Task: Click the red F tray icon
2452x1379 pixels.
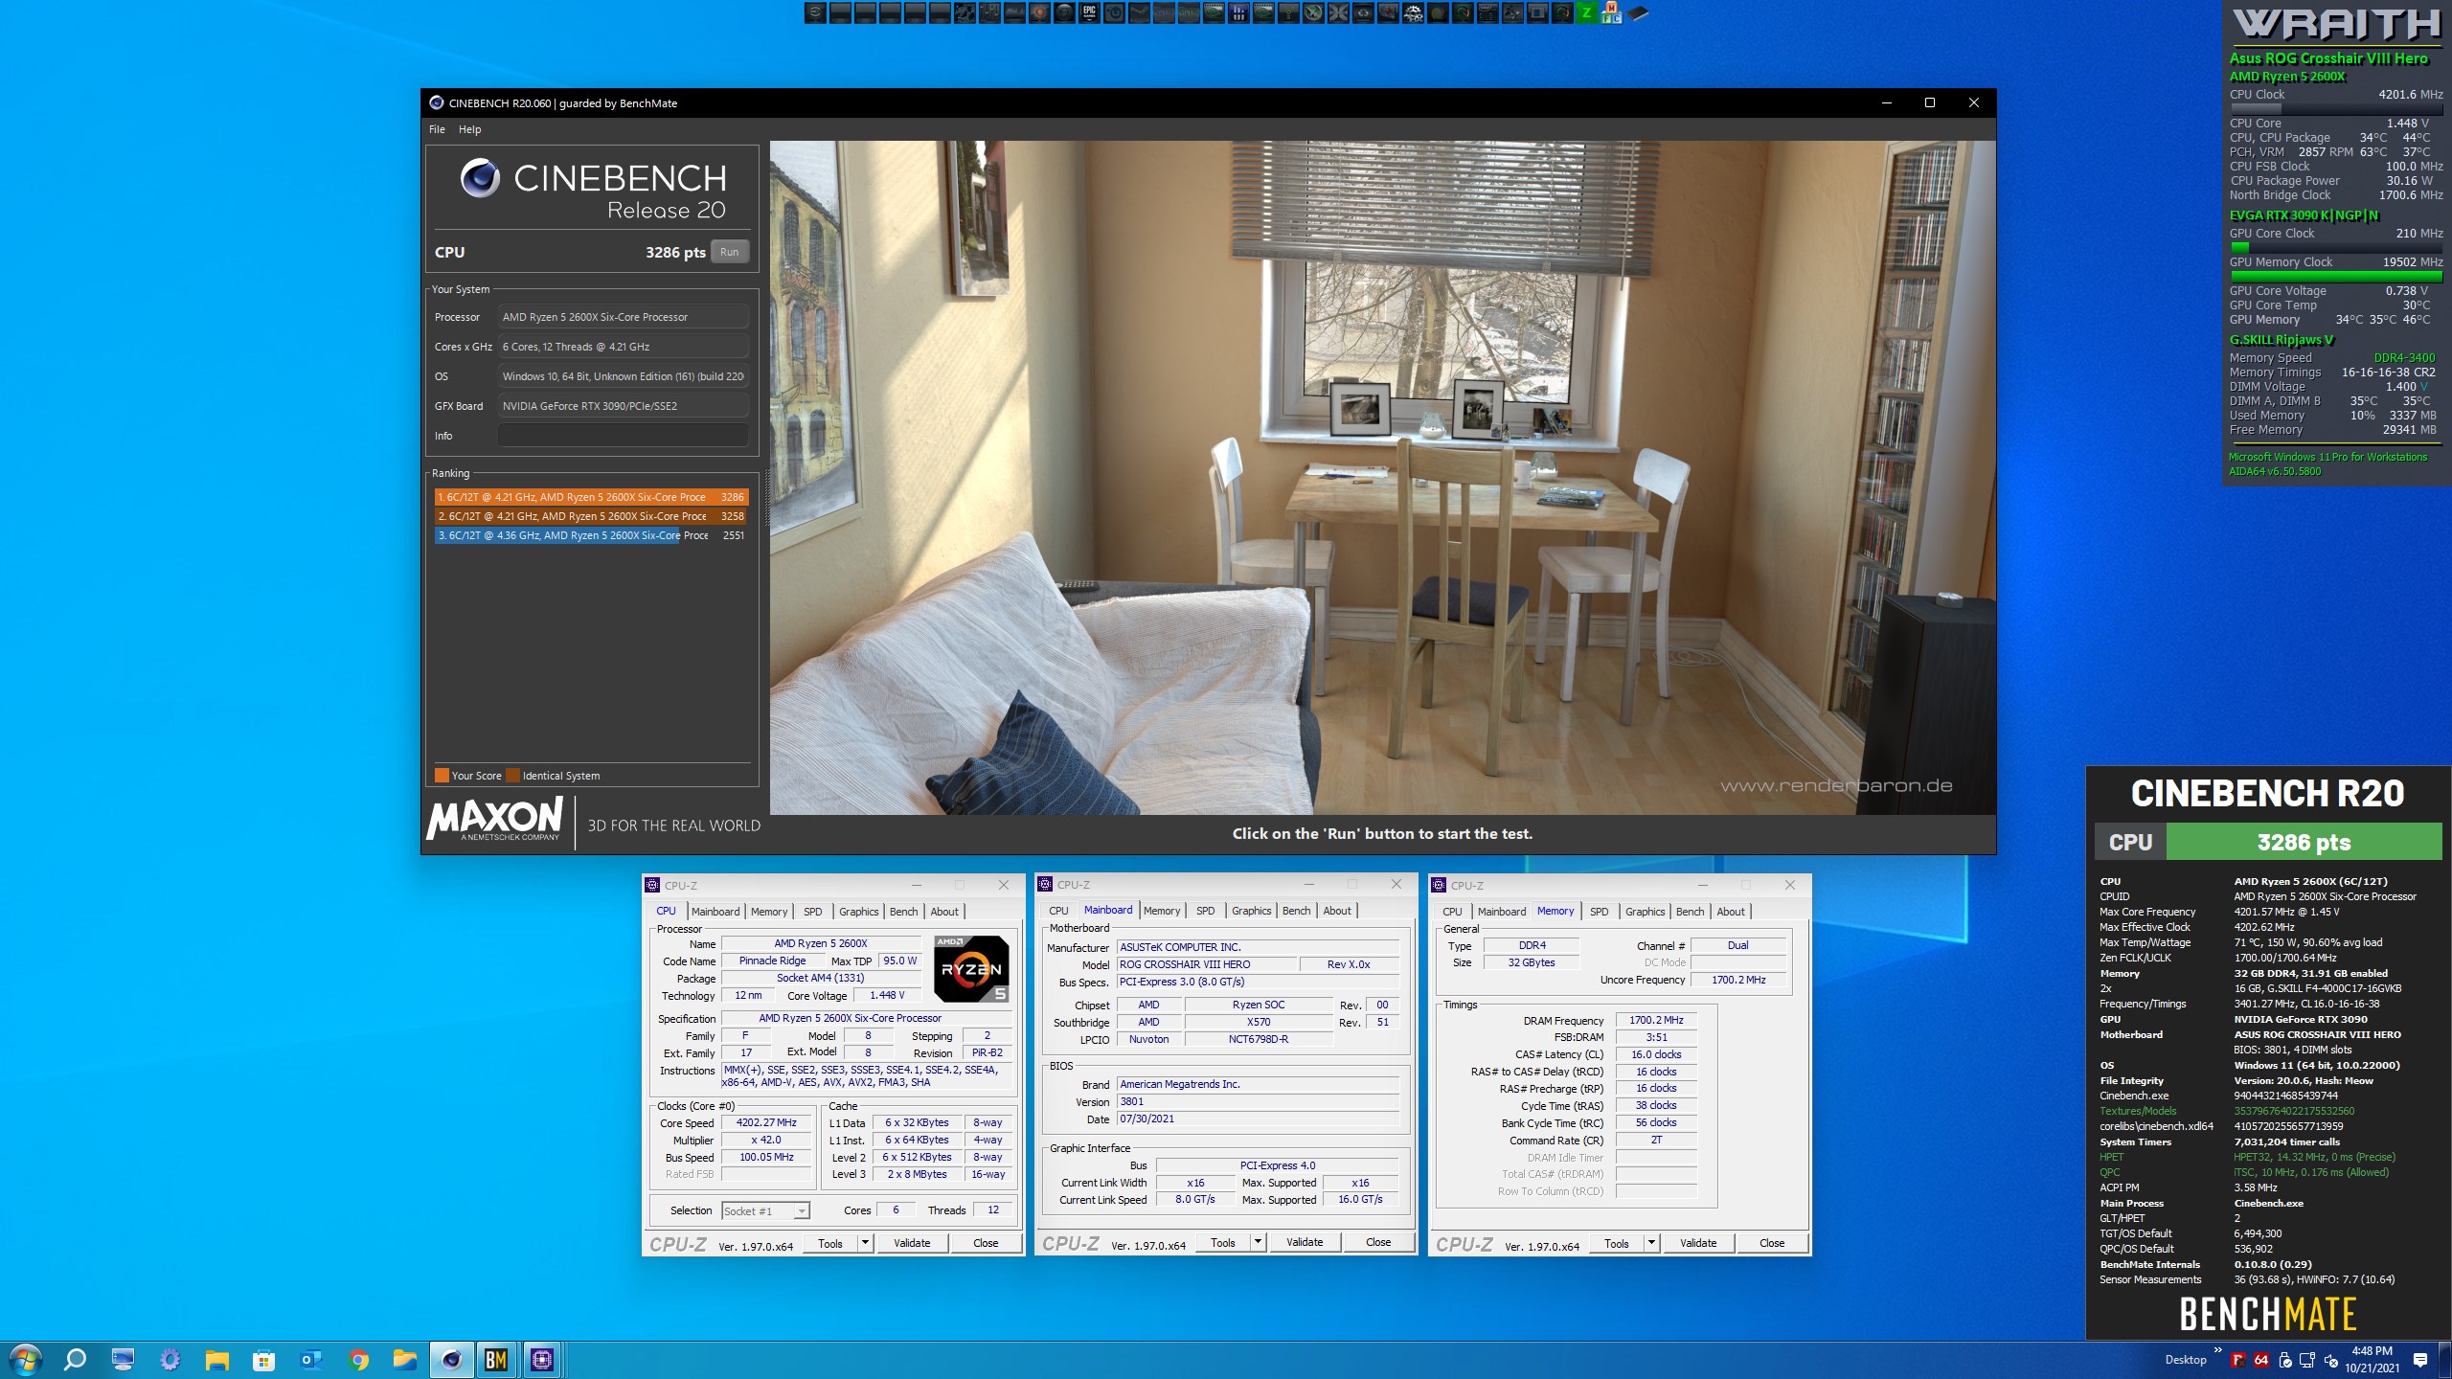Action: click(x=2238, y=1360)
